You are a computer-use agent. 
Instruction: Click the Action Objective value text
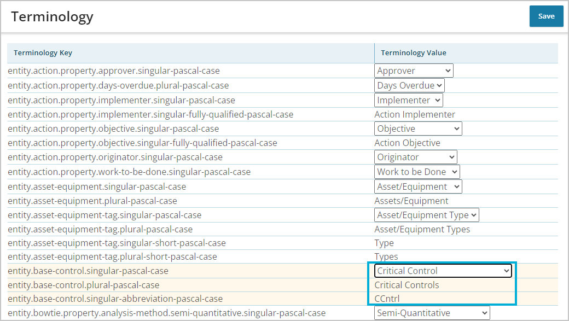[407, 143]
